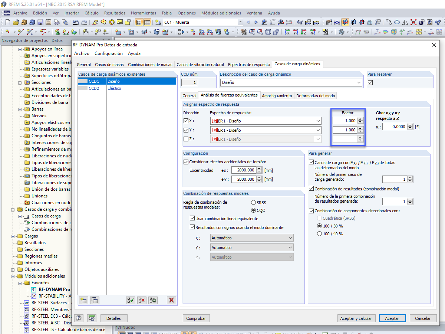Toggle Usar combinación lineal equivalente
Image resolution: width=445 pixels, height=334 pixels.
pos(192,219)
